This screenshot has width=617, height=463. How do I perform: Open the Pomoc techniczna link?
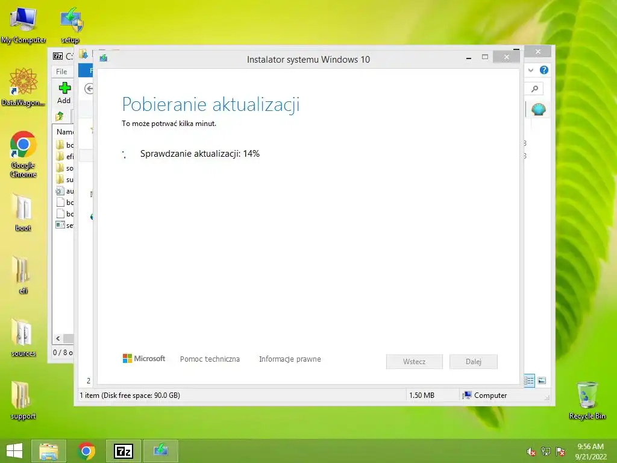click(x=210, y=359)
